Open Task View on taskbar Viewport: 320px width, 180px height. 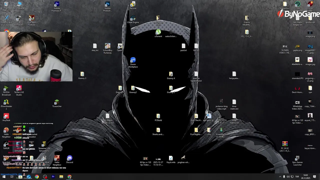pos(12,177)
